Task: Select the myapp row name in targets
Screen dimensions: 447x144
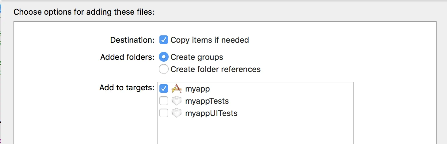Action: pyautogui.click(x=197, y=89)
